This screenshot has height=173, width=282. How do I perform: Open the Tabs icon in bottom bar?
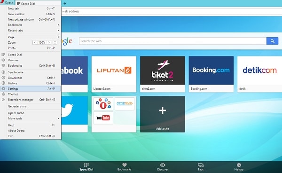click(201, 165)
